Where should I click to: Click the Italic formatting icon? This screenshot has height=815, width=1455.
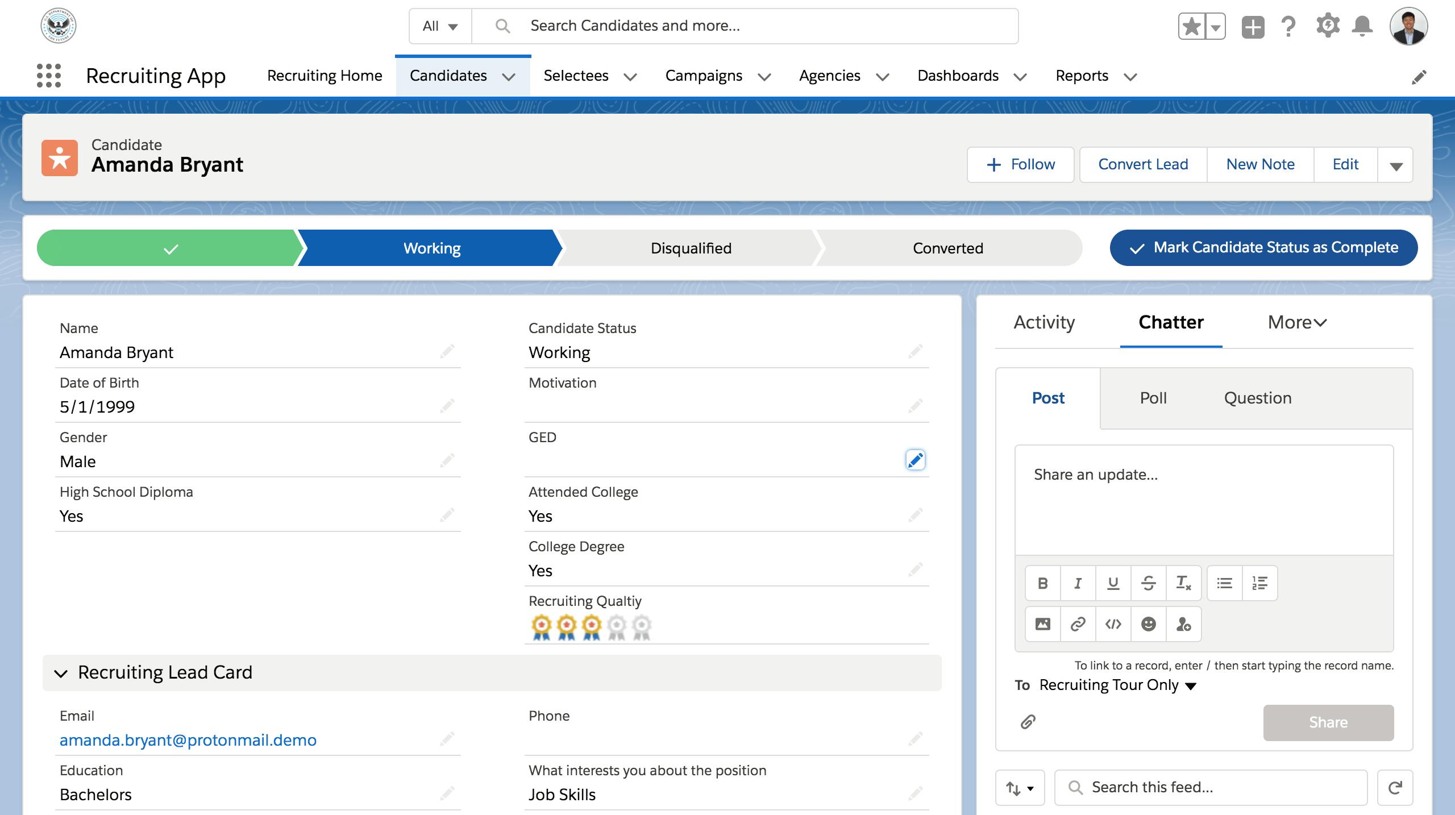(1077, 581)
